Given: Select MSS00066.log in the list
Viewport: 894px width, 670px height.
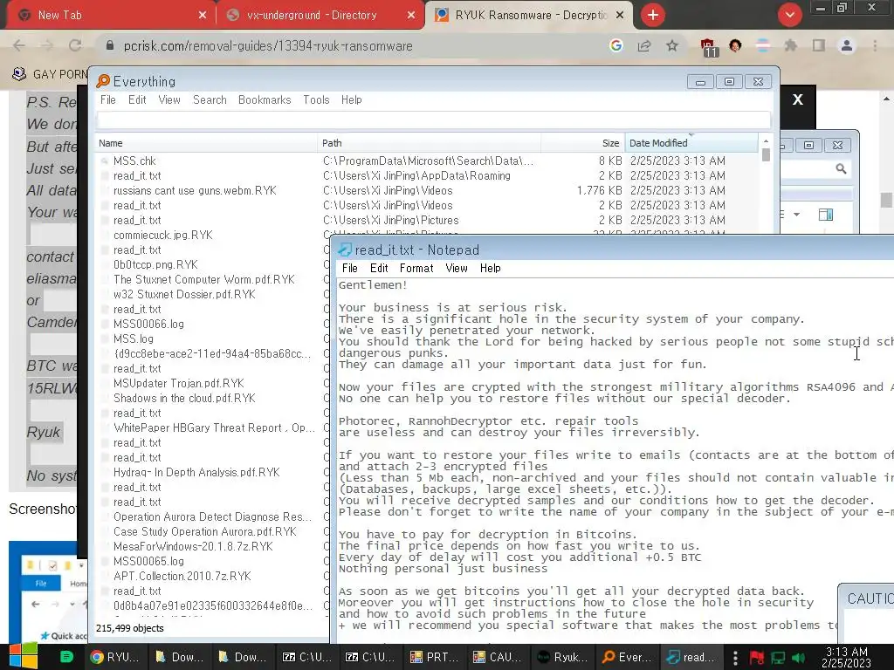Looking at the screenshot, I should [x=148, y=324].
